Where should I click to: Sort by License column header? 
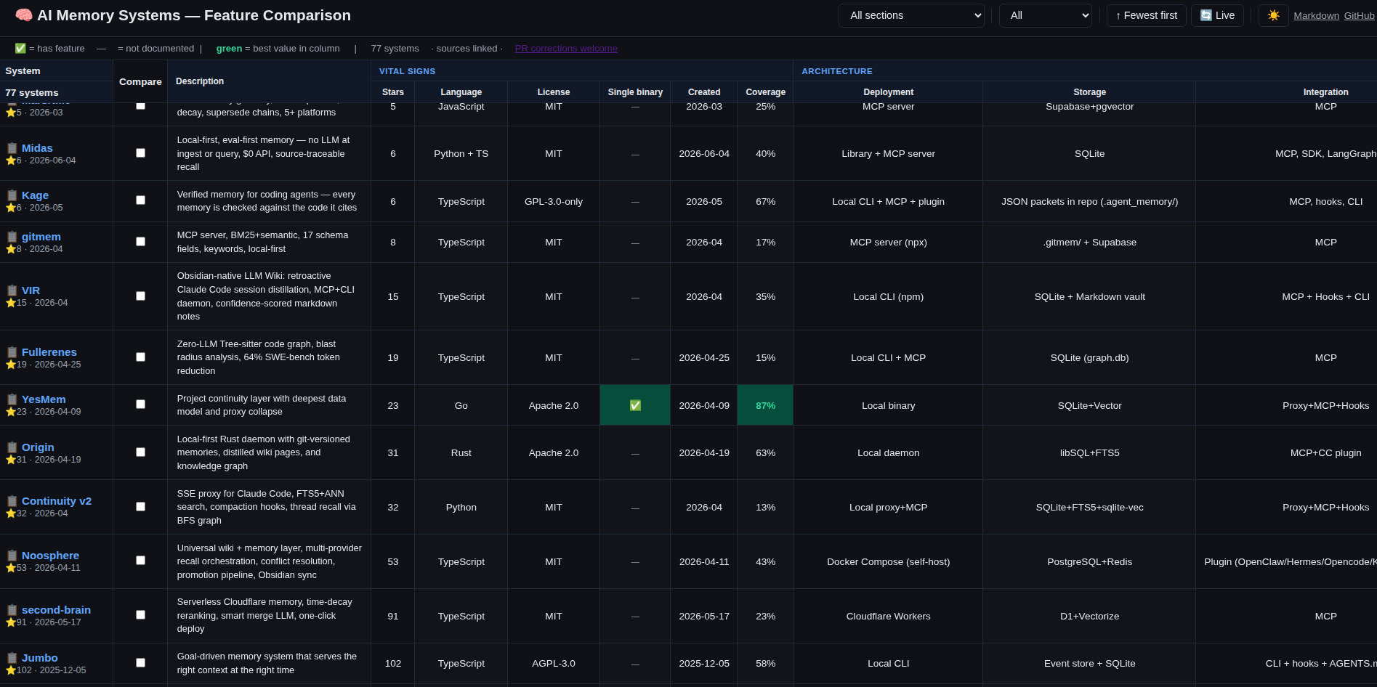(554, 92)
